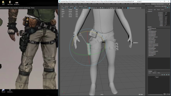Switch to the Anim layer tab
The width and height of the screenshot is (171, 96).
coord(155,71)
